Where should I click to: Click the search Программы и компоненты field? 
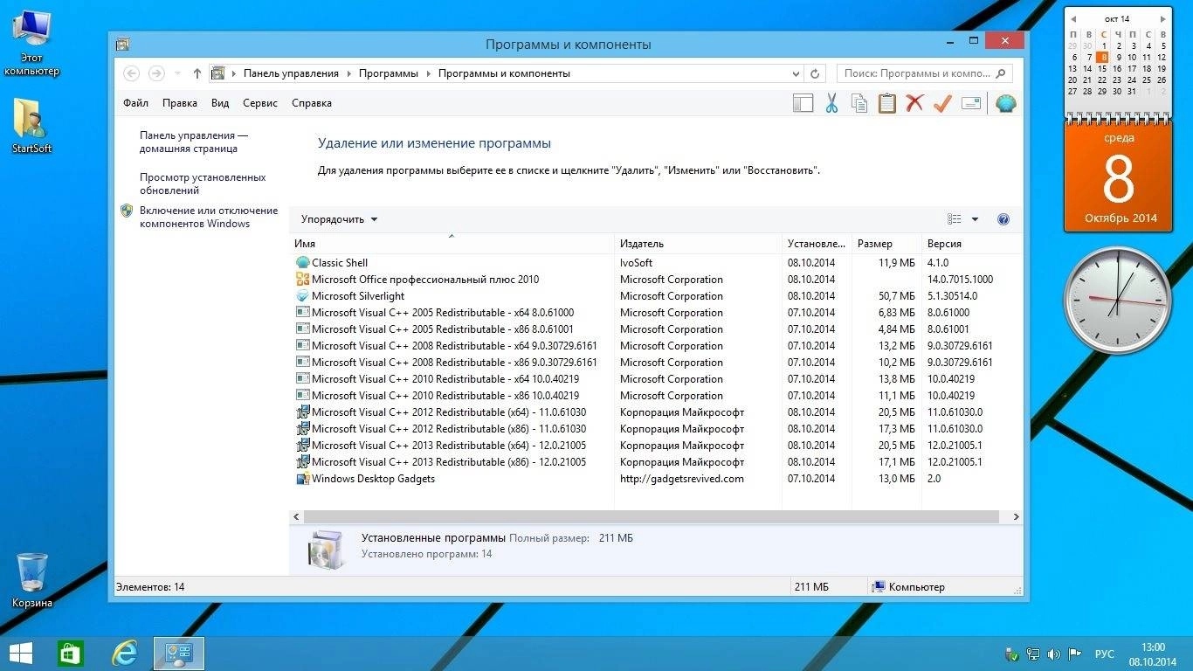tap(924, 73)
